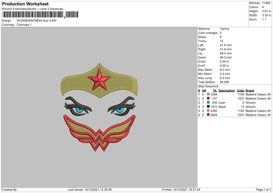273x193 pixels.
Task: Click the 'Stop Sequence:' heading
Action: [208, 86]
